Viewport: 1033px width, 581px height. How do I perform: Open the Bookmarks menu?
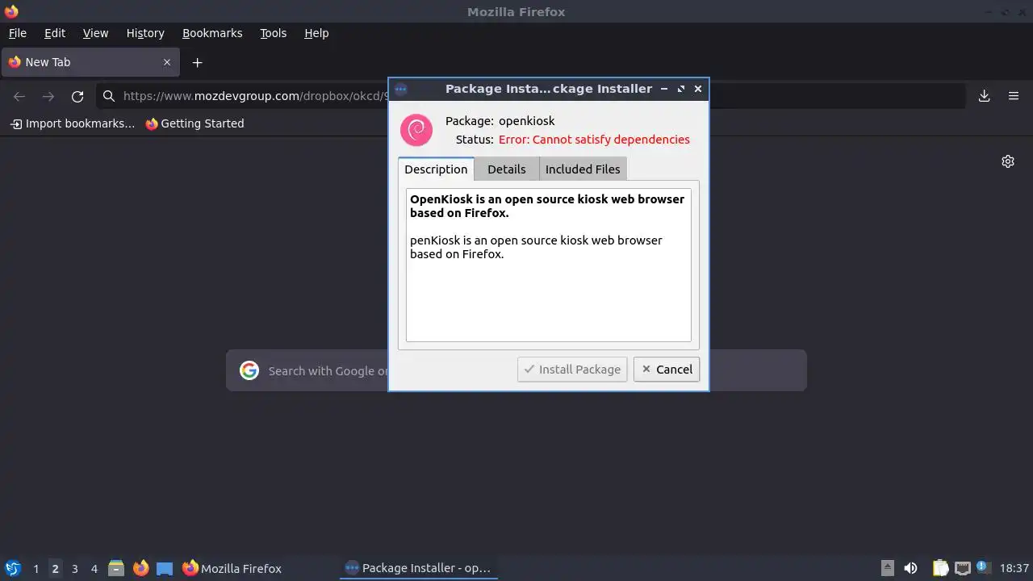212,33
